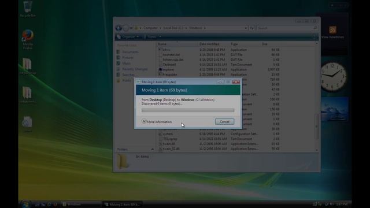Open Searches favorite link

[x=126, y=75]
